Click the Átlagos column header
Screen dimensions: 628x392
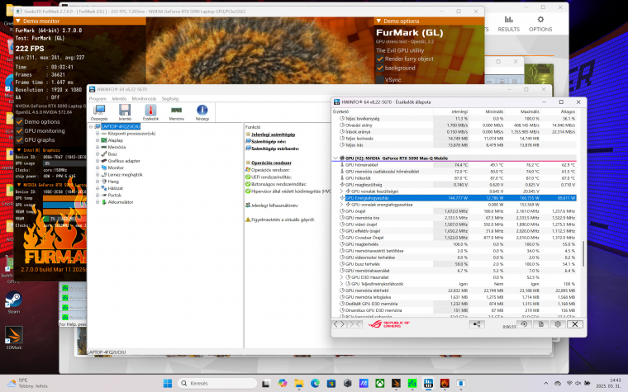coord(568,111)
